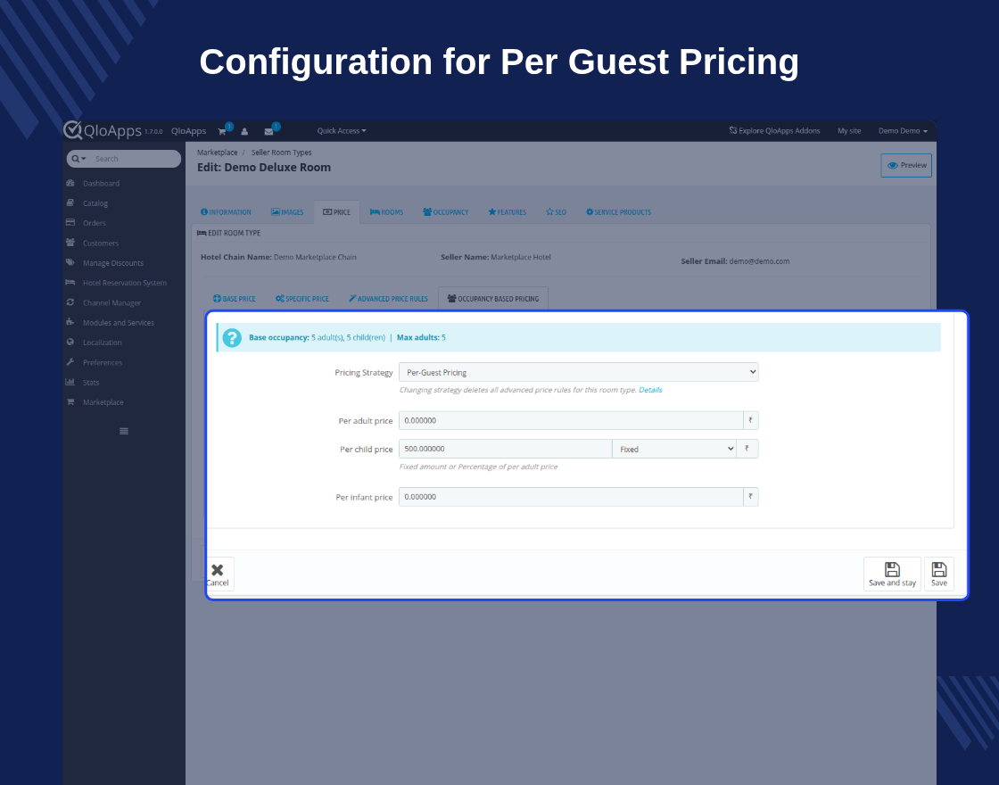Click the 'Seller Email: demo@demo.com' text
This screenshot has height=785, width=999.
click(x=735, y=261)
